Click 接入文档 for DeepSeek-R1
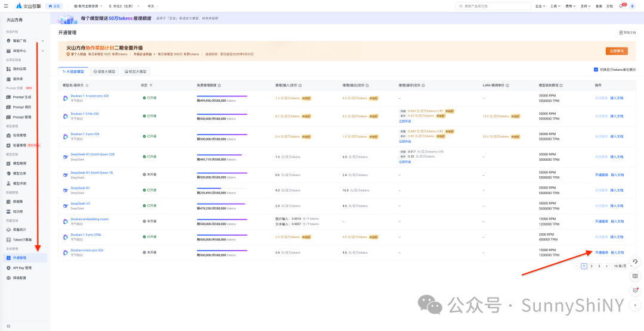The height and width of the screenshot is (331, 644). [617, 191]
